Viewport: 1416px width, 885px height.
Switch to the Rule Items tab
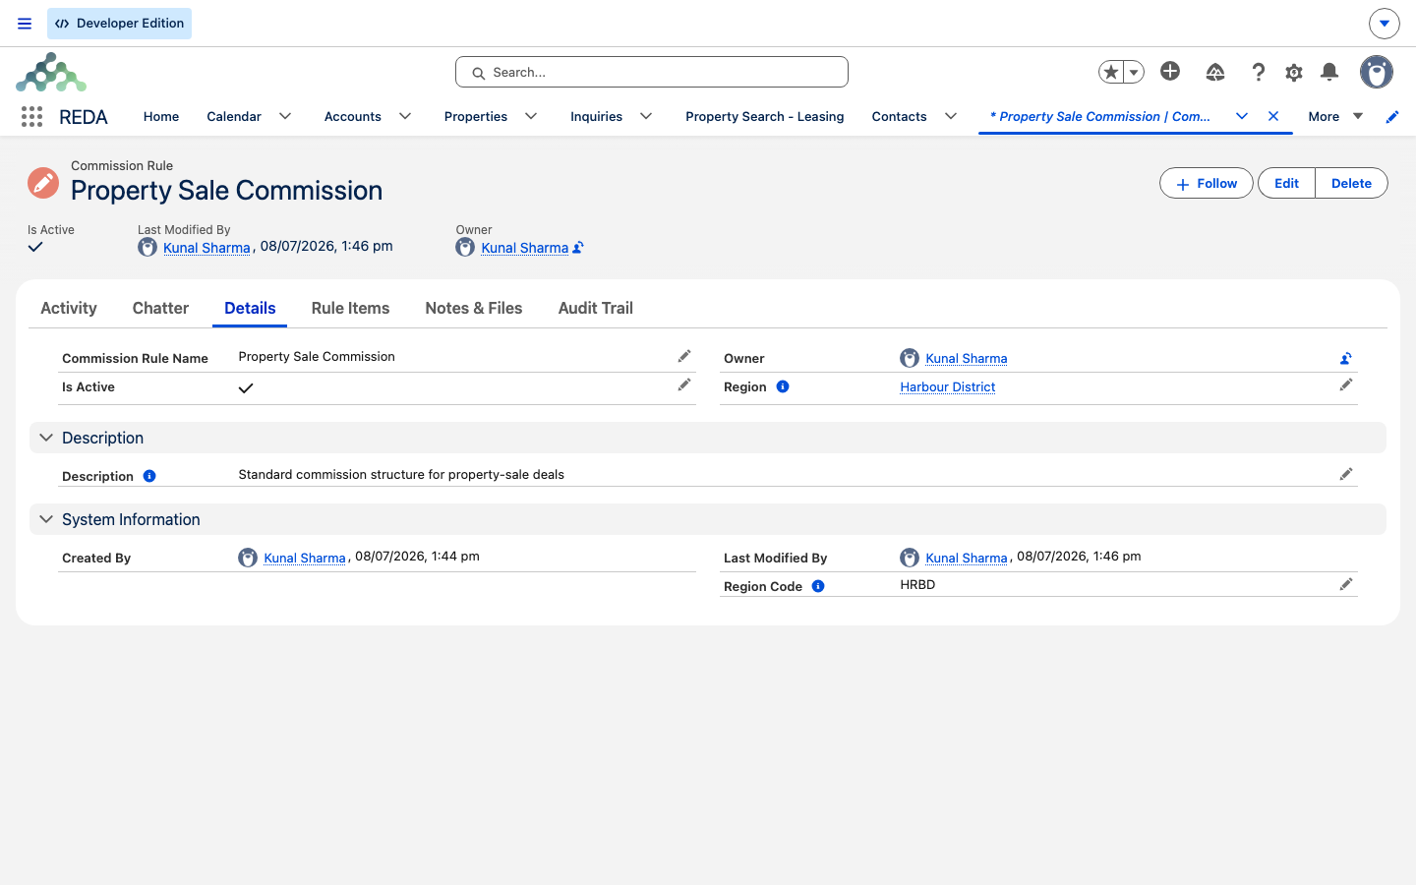pos(350,308)
